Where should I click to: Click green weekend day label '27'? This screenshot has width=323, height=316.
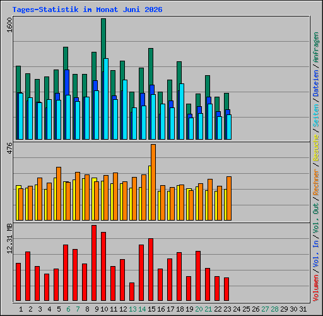click(x=265, y=309)
